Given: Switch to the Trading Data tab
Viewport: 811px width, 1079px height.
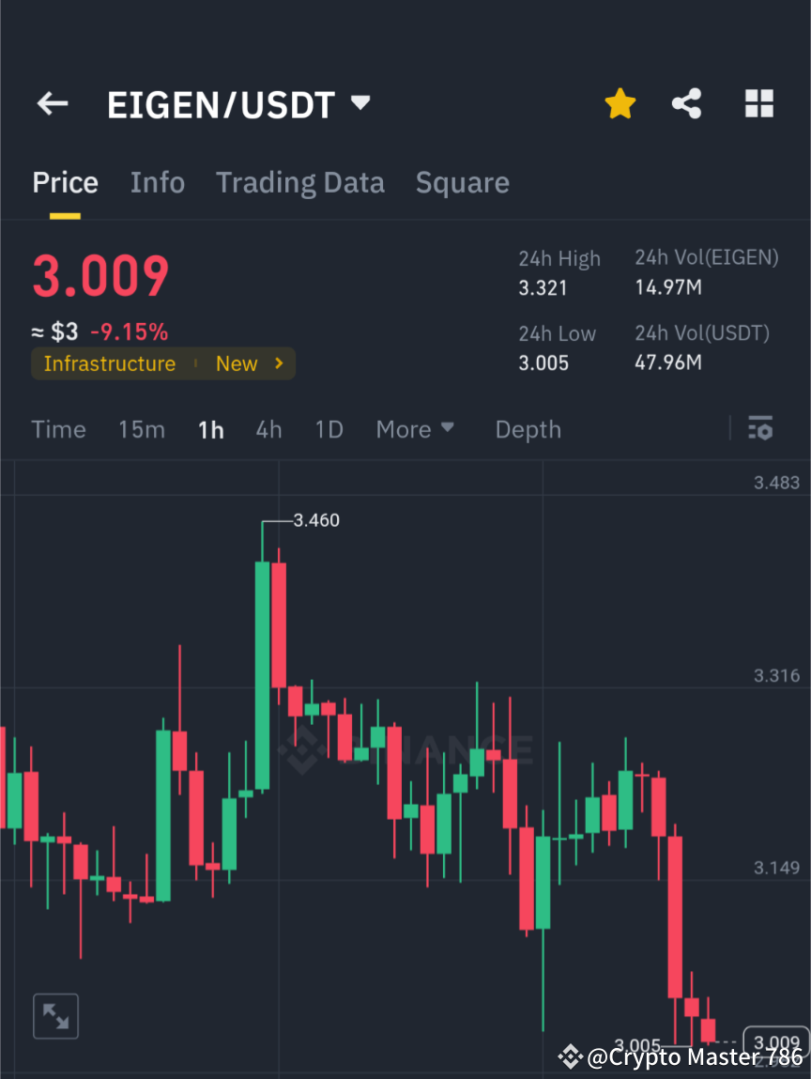Looking at the screenshot, I should 299,181.
